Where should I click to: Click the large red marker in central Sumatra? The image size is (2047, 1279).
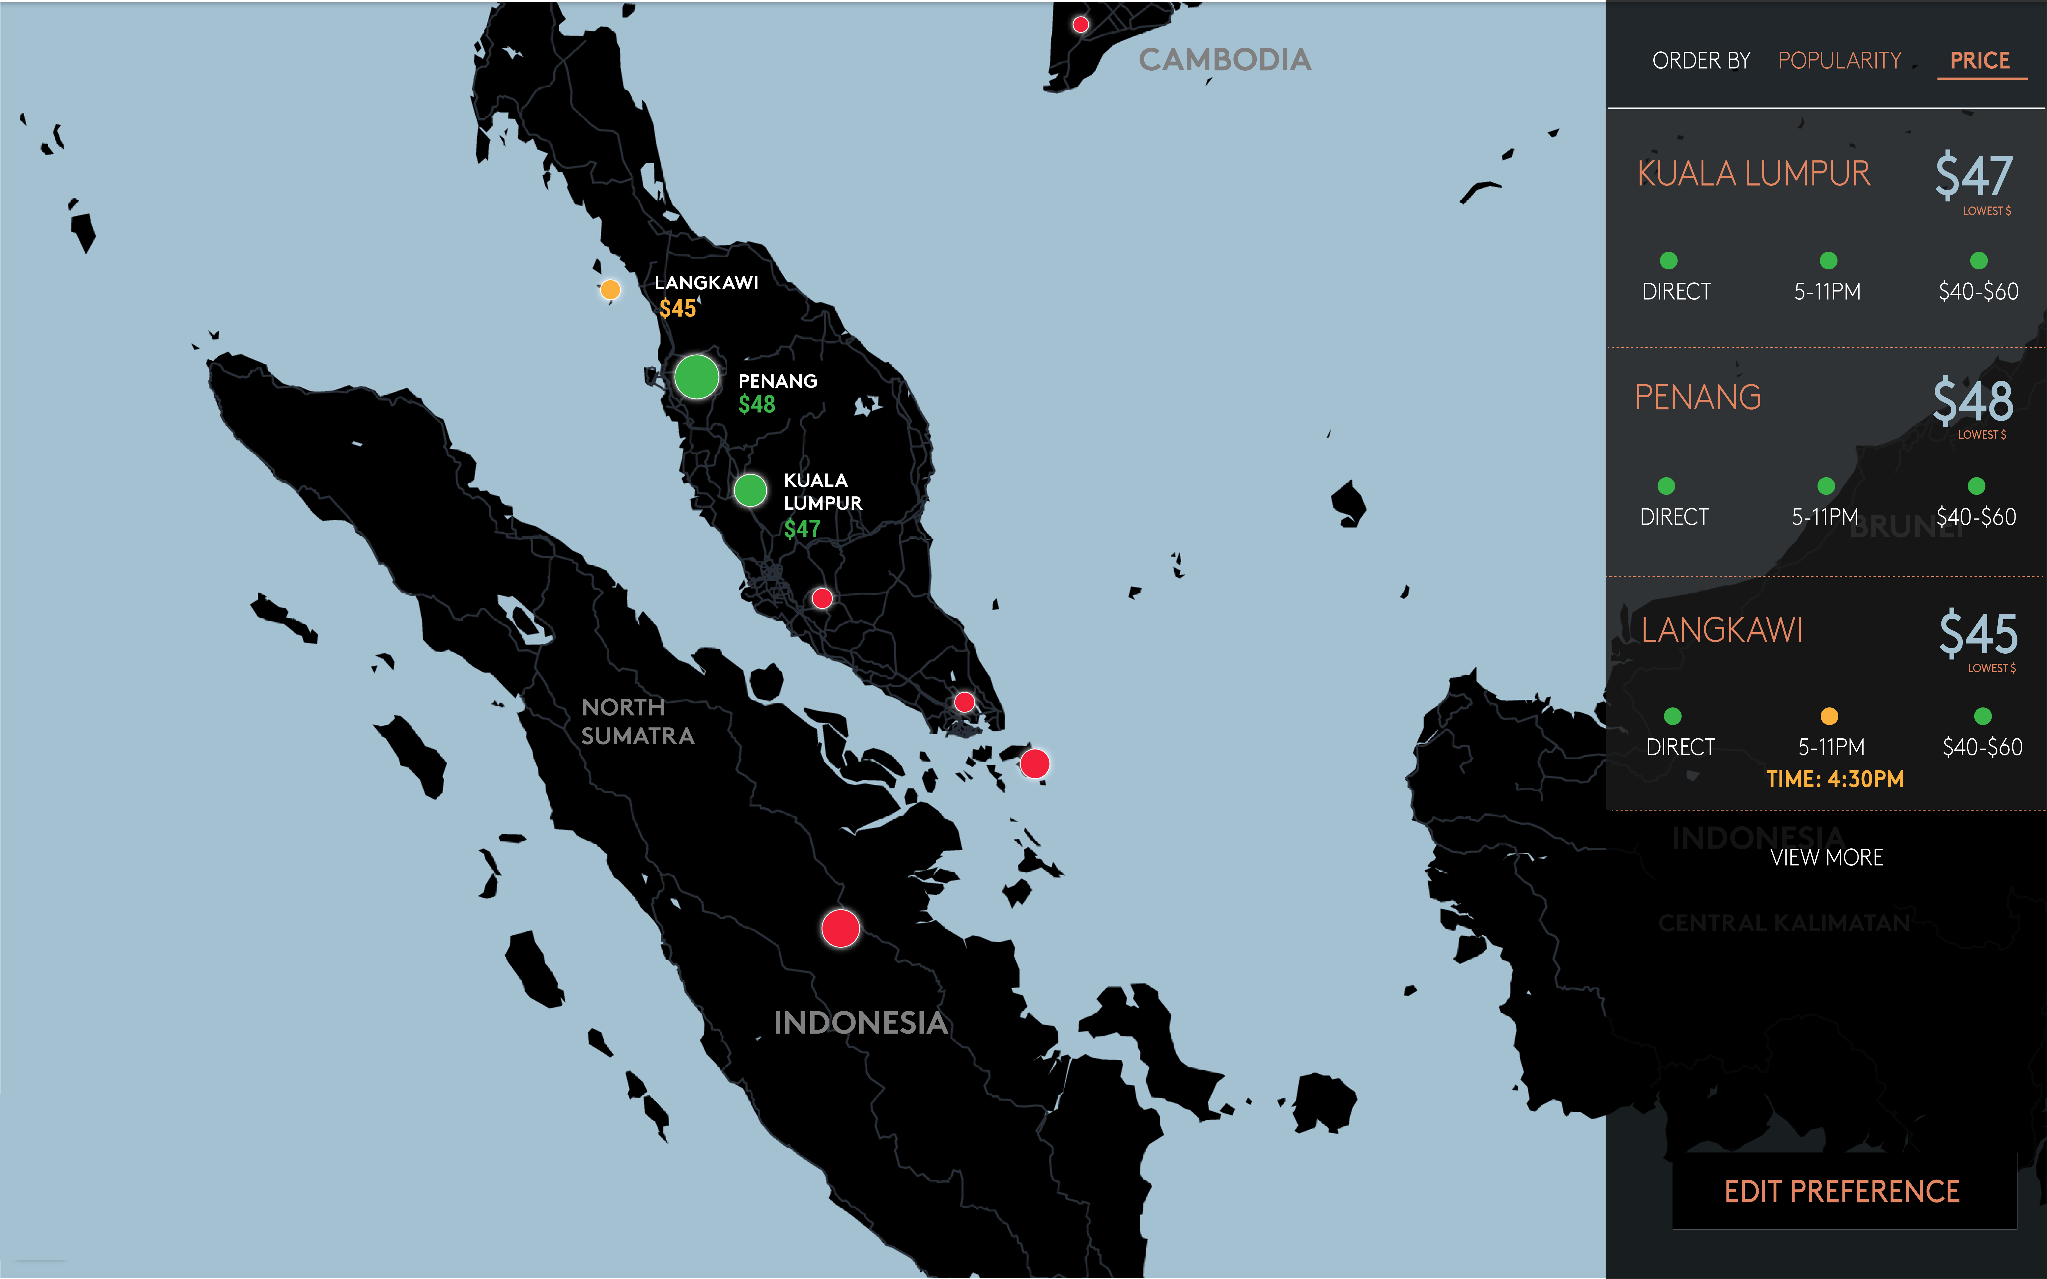[841, 929]
